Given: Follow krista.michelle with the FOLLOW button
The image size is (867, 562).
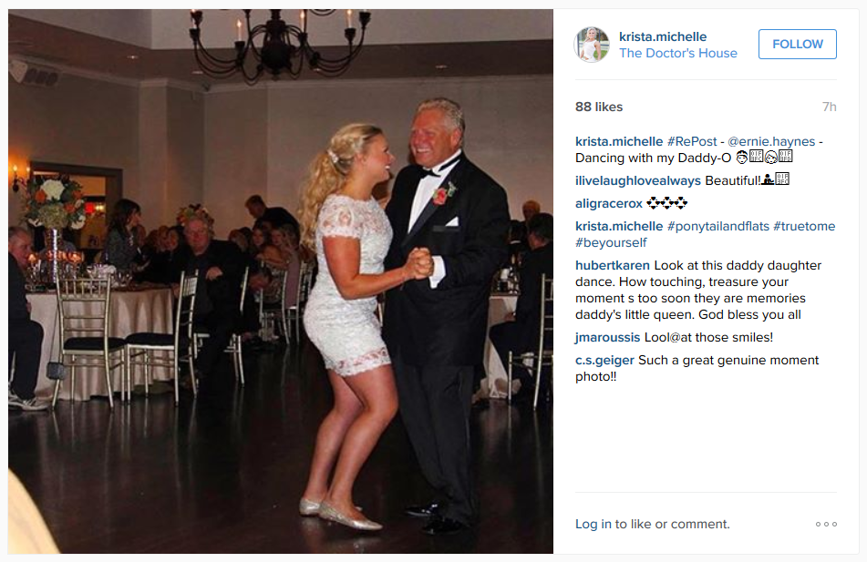Looking at the screenshot, I should click(798, 45).
